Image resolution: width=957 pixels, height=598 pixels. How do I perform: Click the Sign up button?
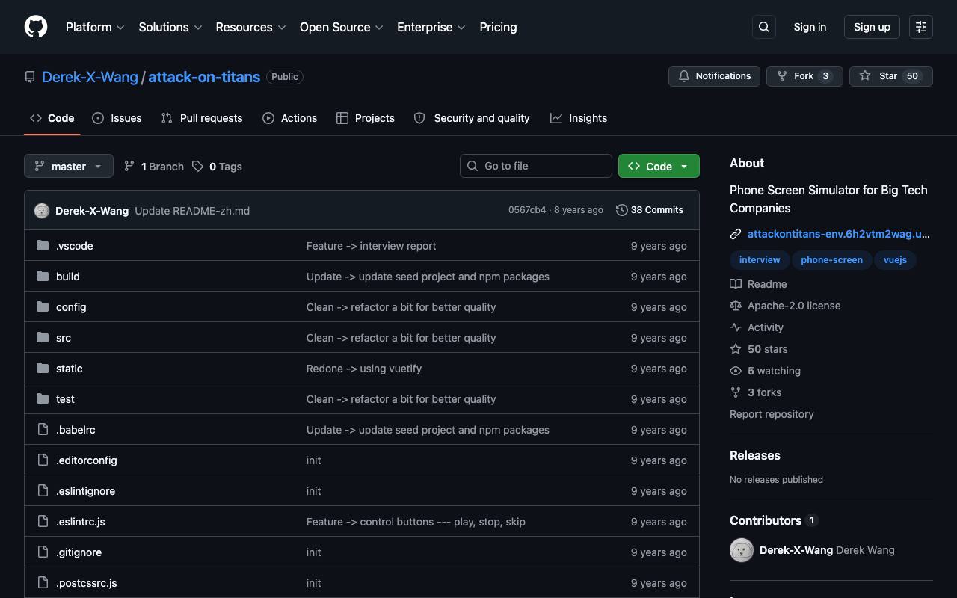click(872, 27)
